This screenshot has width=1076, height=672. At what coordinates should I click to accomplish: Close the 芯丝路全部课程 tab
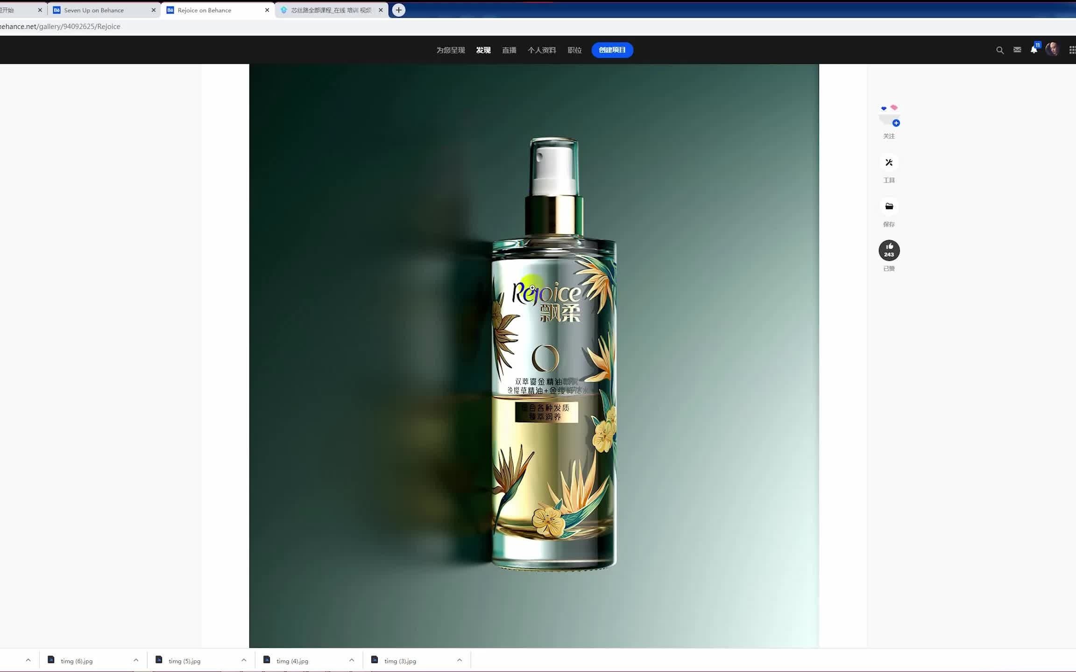point(381,10)
